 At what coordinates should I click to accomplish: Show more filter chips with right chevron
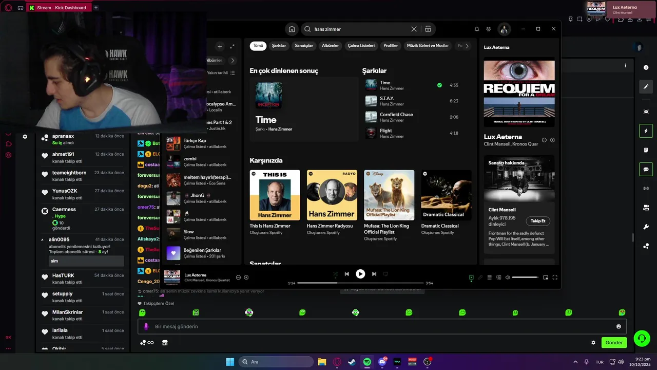tap(467, 46)
